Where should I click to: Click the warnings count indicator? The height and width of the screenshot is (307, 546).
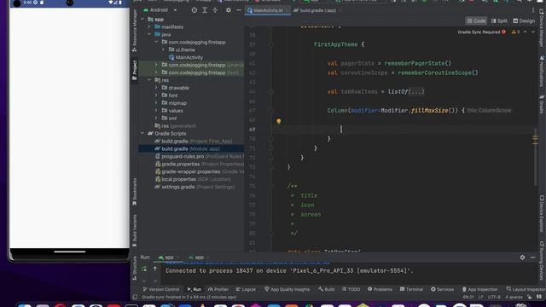[515, 32]
